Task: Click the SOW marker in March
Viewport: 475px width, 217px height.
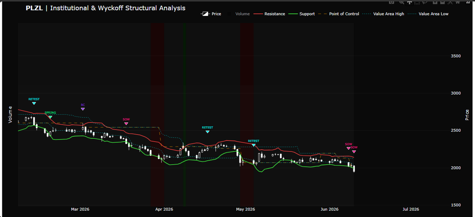Action: pyautogui.click(x=126, y=124)
